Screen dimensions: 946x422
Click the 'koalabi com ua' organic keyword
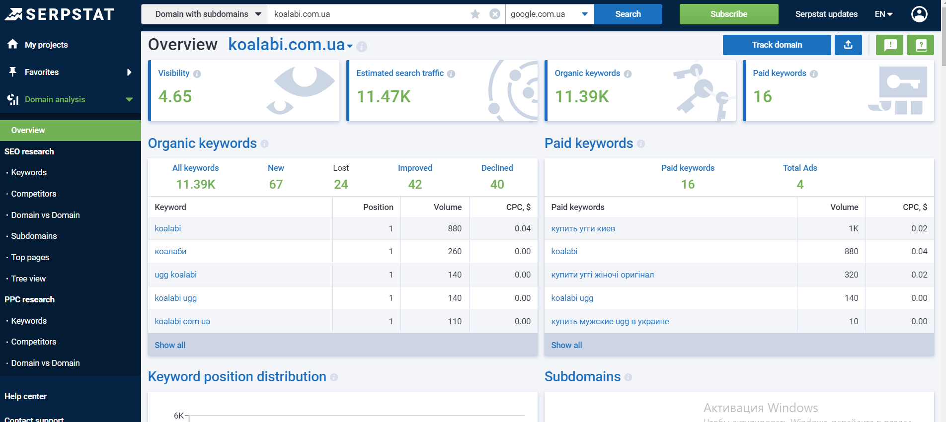[x=182, y=321]
